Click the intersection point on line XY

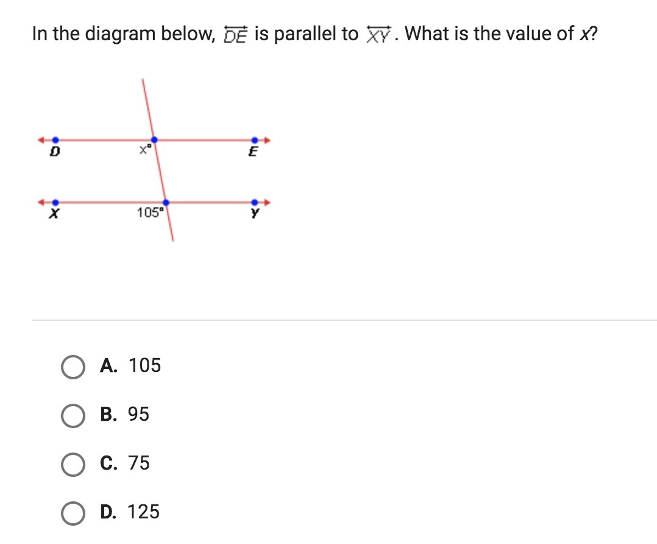(x=165, y=202)
